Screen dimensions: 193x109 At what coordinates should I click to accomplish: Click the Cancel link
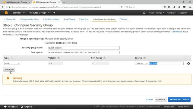(149, 99)
